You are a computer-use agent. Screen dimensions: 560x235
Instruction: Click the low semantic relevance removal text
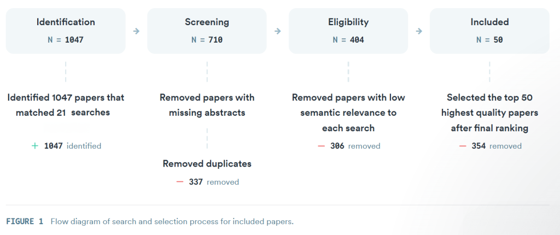click(348, 113)
